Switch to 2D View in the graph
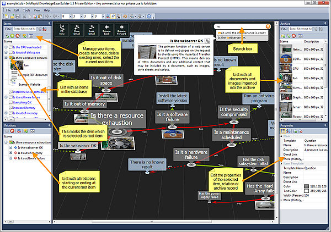331x232 pixels. (62, 30)
